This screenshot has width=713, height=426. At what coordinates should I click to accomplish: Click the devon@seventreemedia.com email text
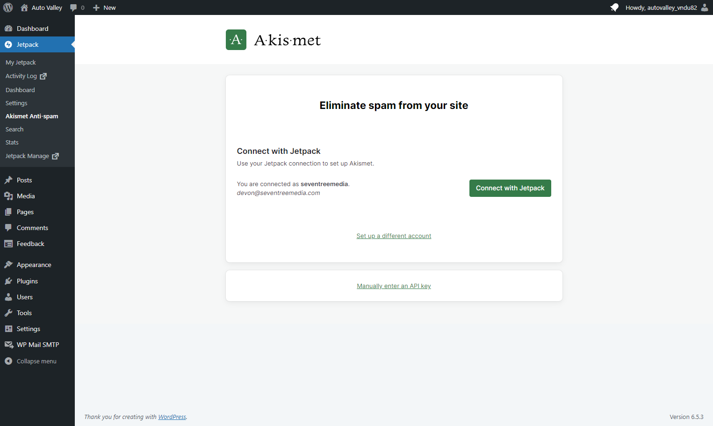278,193
